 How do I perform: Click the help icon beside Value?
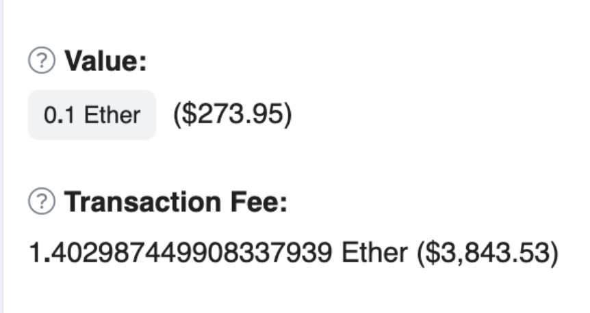coord(42,62)
